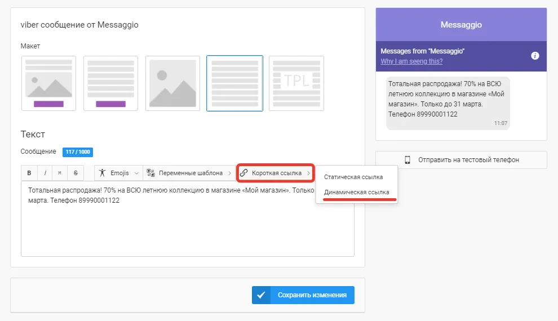Click the 11:07 timestamp in preview

coord(501,123)
